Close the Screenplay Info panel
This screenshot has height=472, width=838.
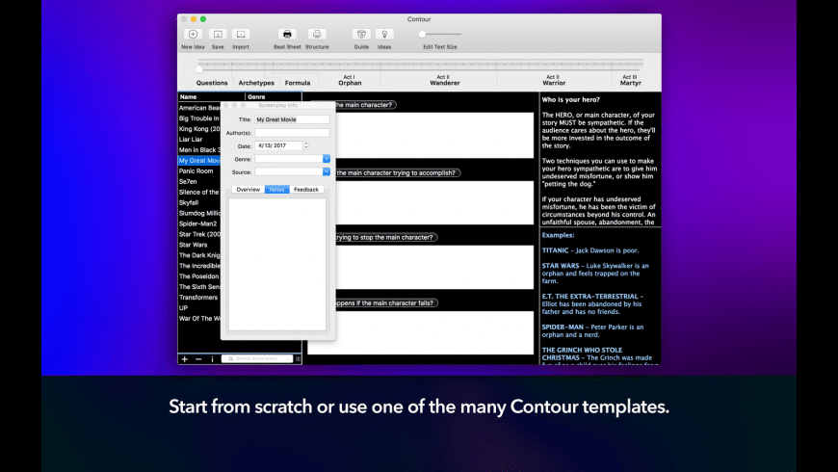tap(226, 105)
